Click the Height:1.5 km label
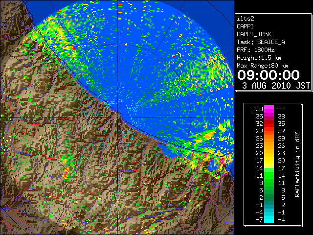 pyautogui.click(x=259, y=58)
